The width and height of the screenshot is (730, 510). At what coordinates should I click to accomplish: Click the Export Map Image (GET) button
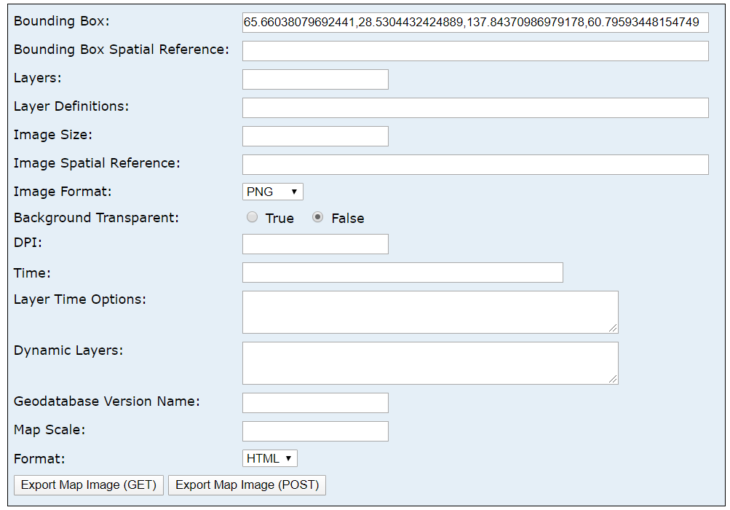[x=89, y=485]
